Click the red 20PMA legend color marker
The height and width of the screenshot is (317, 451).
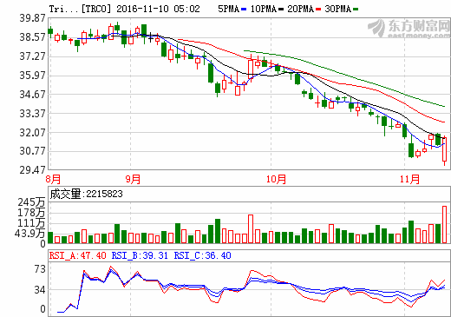[318, 10]
